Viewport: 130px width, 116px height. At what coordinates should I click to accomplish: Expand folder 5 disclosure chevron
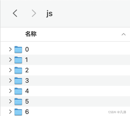coord(10,101)
